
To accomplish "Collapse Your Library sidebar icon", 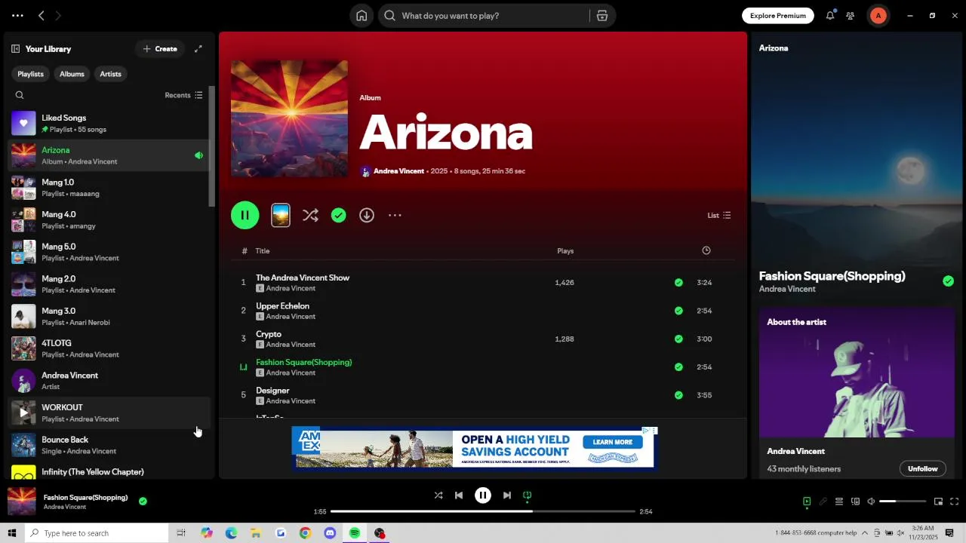I will tap(15, 49).
